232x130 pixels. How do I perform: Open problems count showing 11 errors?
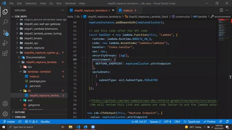(31, 122)
